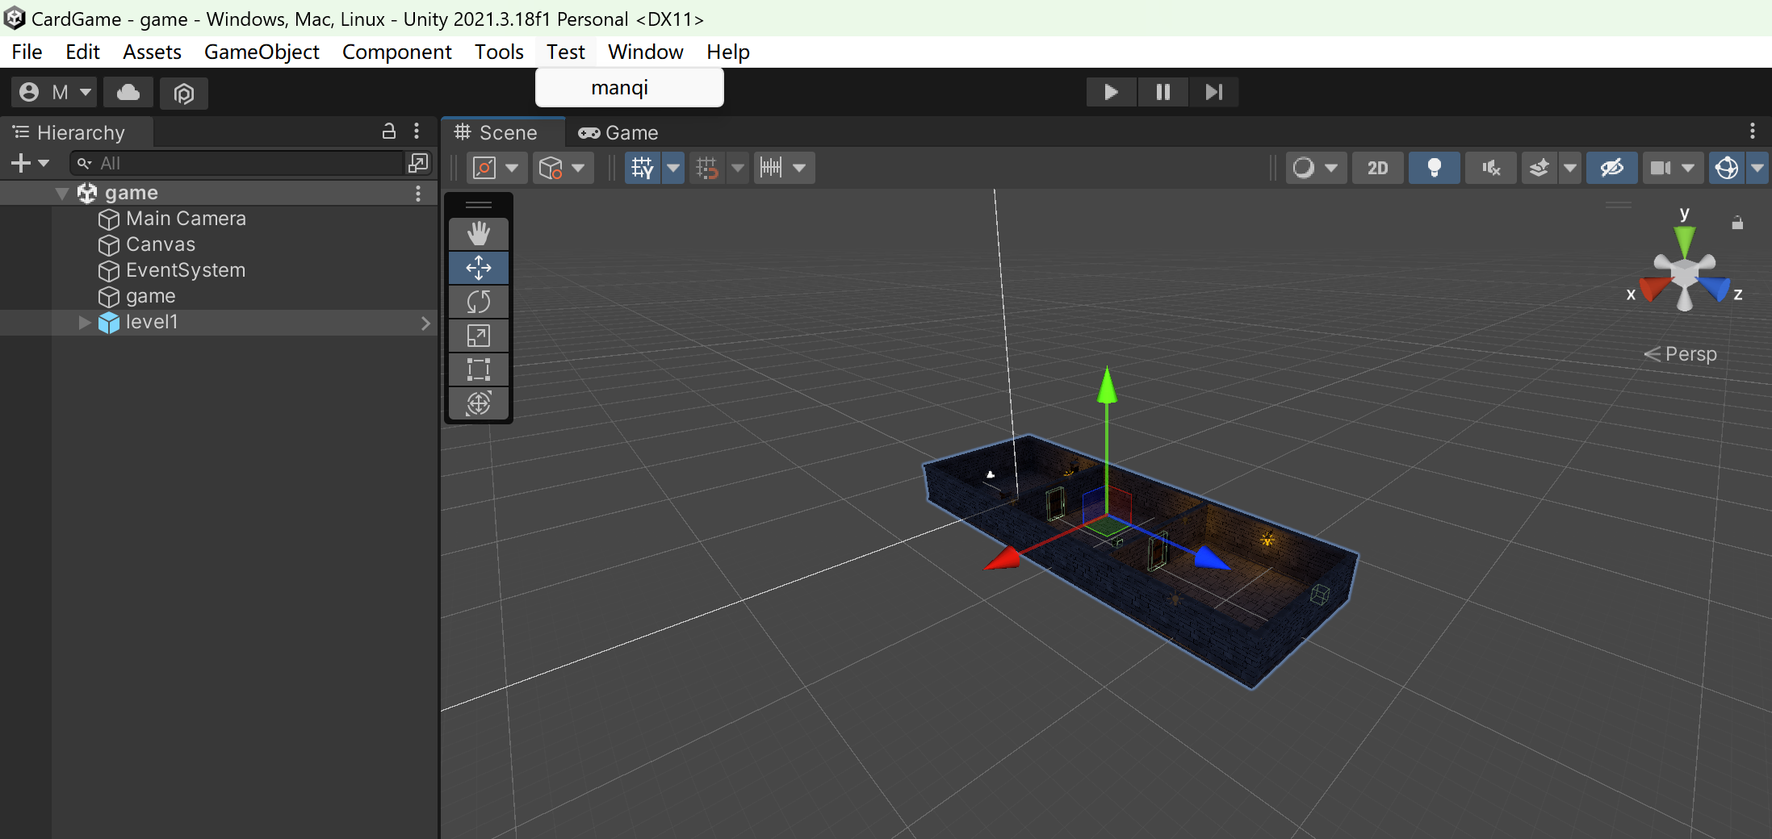
Task: Select the Rotate tool
Action: coord(479,302)
